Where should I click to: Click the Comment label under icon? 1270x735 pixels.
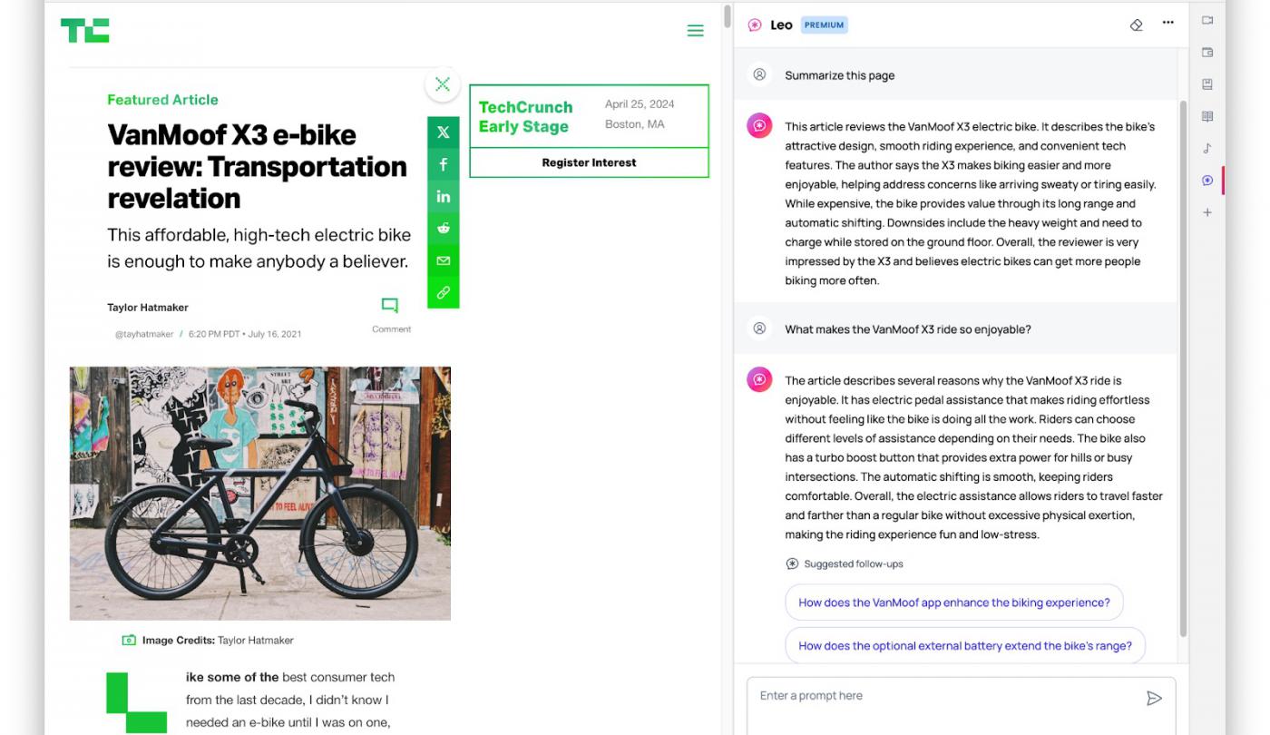pyautogui.click(x=391, y=329)
